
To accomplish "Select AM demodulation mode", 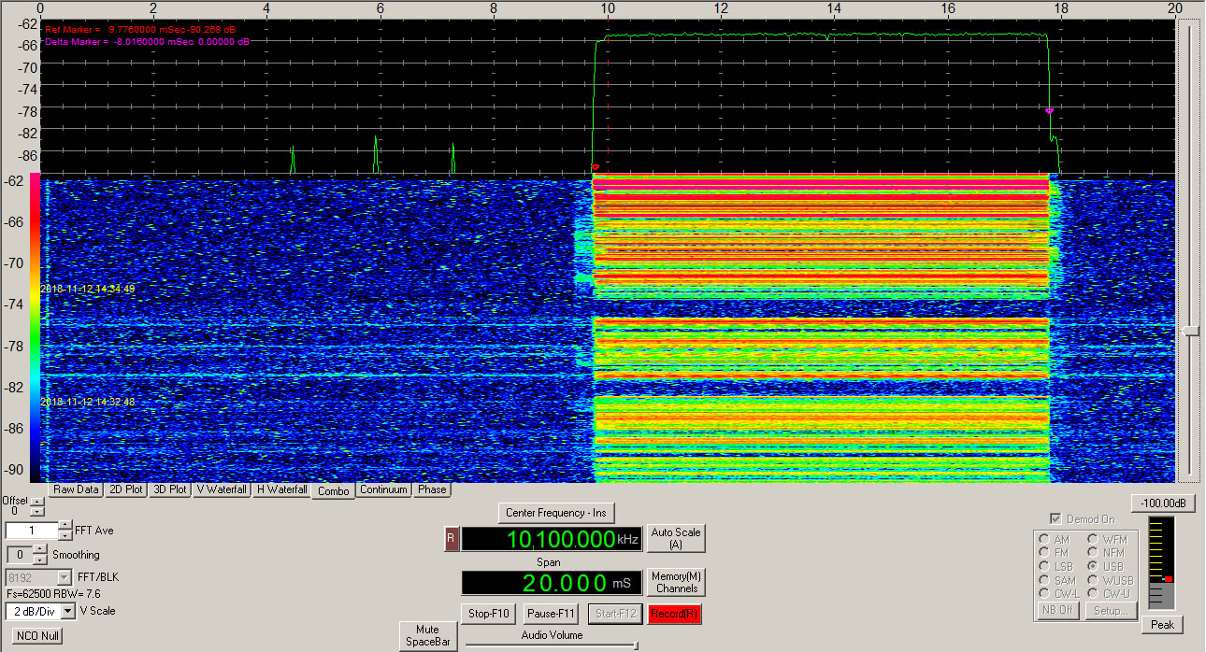I will 1043,539.
